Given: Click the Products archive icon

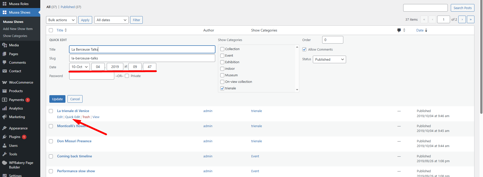Looking at the screenshot, I should click(5, 91).
